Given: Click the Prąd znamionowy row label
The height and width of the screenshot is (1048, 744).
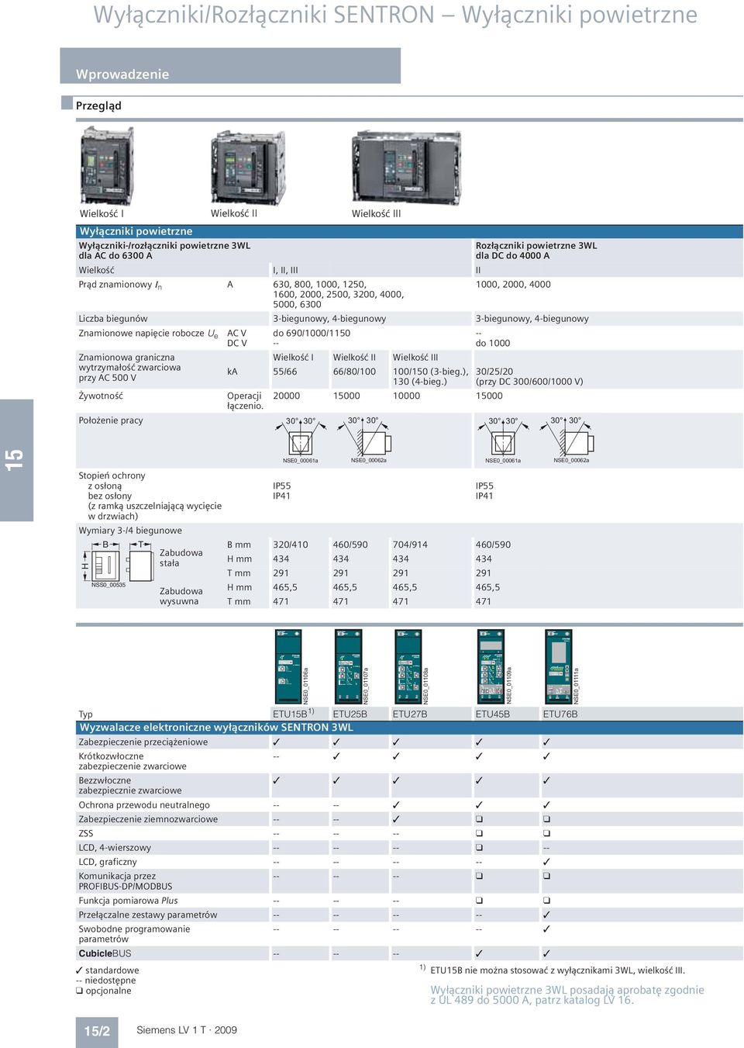Looking at the screenshot, I should (120, 285).
